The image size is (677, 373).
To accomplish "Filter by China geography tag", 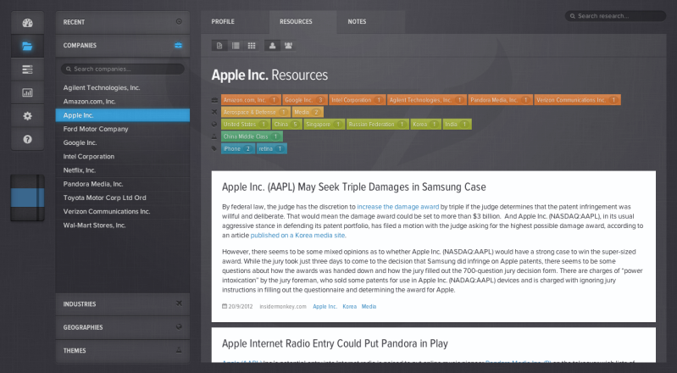I will point(286,124).
